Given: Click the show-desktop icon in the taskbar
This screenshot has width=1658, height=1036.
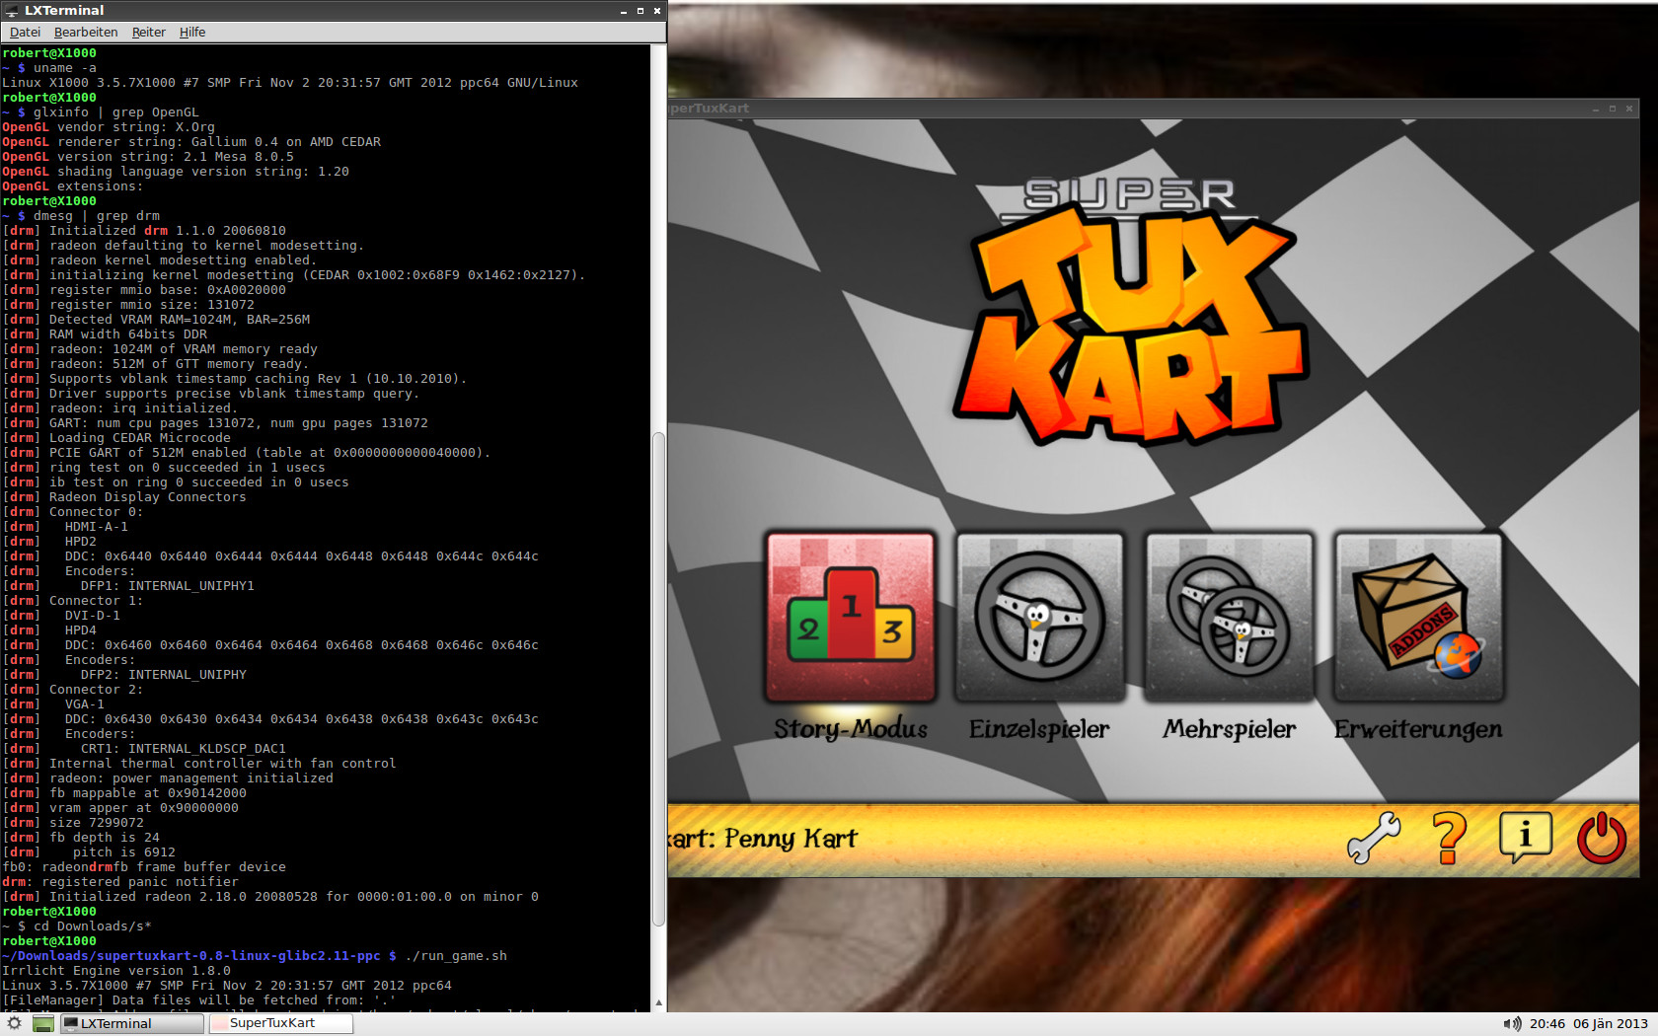Looking at the screenshot, I should (42, 1024).
